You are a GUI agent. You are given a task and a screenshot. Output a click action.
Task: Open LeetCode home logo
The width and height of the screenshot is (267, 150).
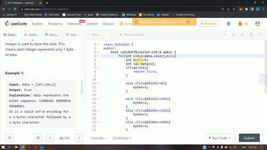(x=16, y=23)
